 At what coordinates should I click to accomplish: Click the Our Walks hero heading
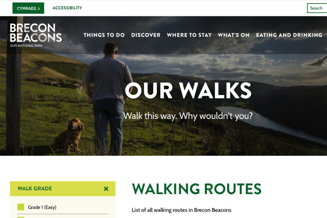click(x=188, y=90)
